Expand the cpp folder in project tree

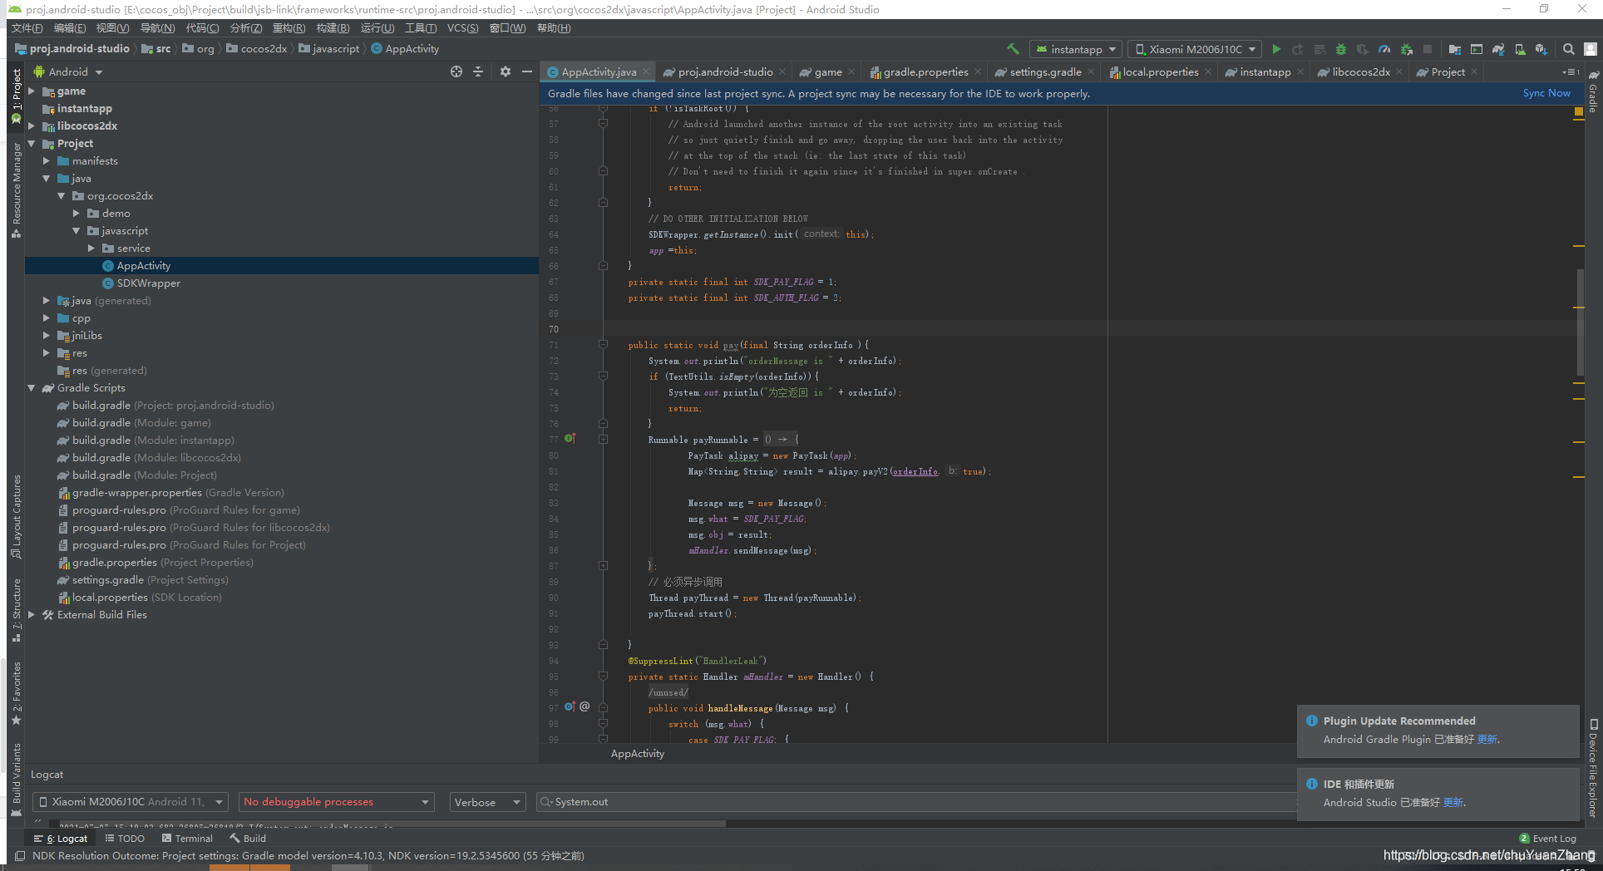point(47,318)
